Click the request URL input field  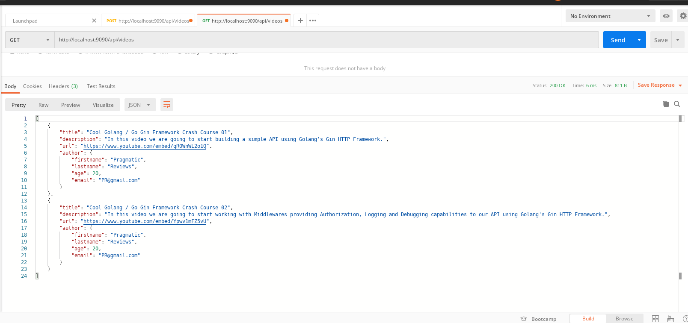[326, 40]
